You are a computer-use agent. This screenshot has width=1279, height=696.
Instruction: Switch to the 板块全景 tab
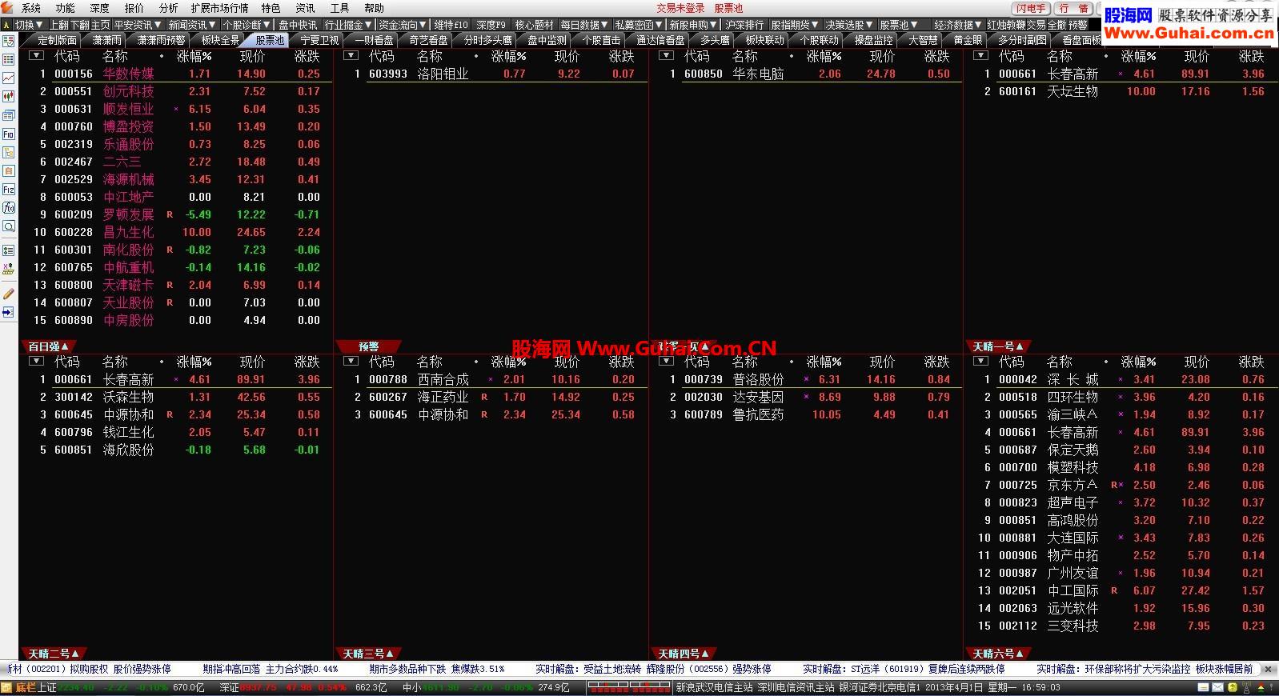point(220,40)
